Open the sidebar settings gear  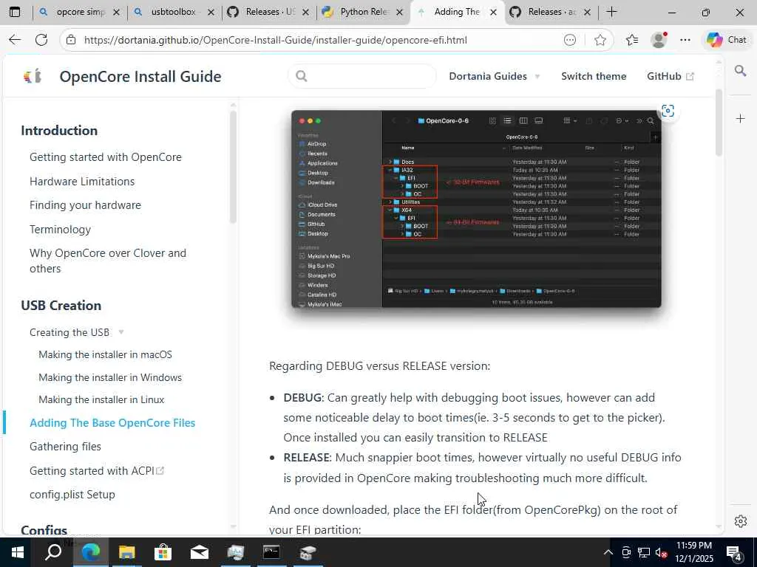[740, 521]
